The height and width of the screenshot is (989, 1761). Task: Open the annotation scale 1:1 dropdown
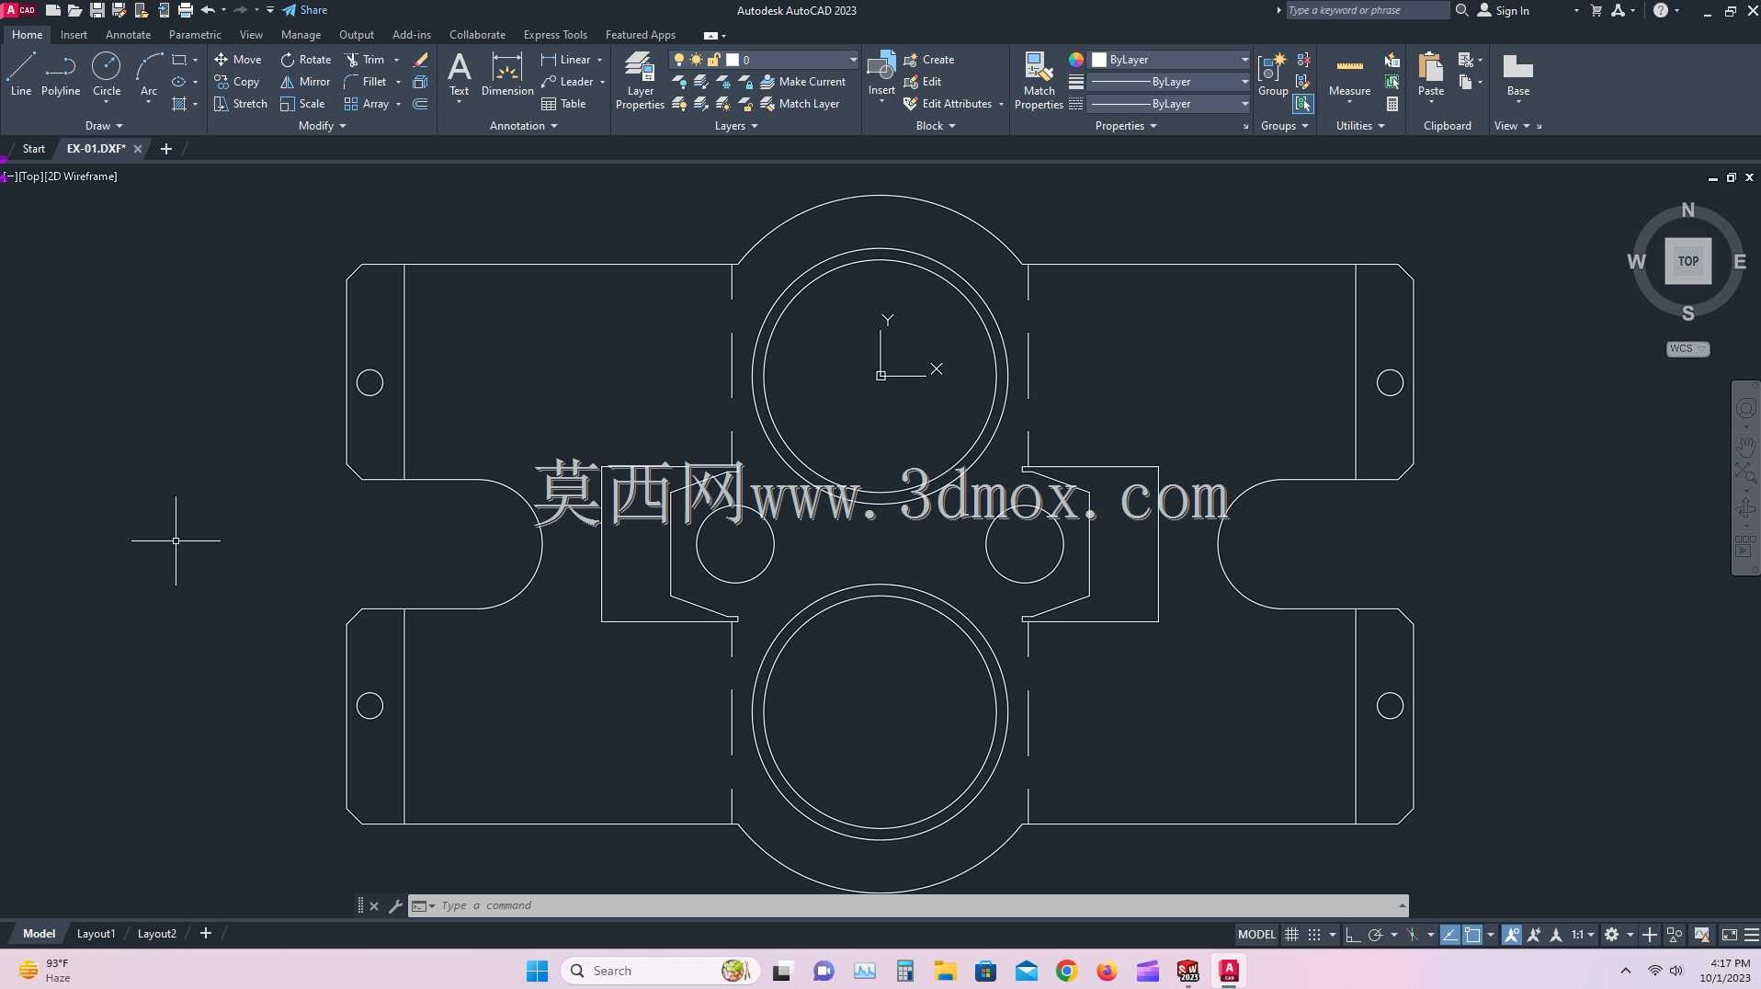1582,934
